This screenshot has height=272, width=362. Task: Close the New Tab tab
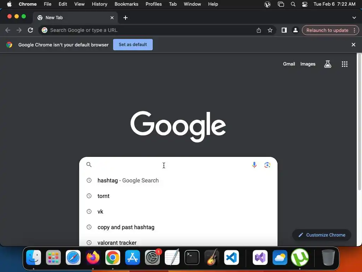click(x=112, y=18)
